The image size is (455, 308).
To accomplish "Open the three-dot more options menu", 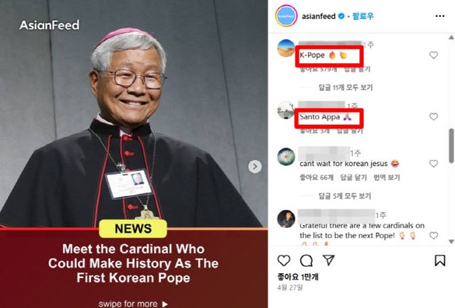I will coord(440,16).
